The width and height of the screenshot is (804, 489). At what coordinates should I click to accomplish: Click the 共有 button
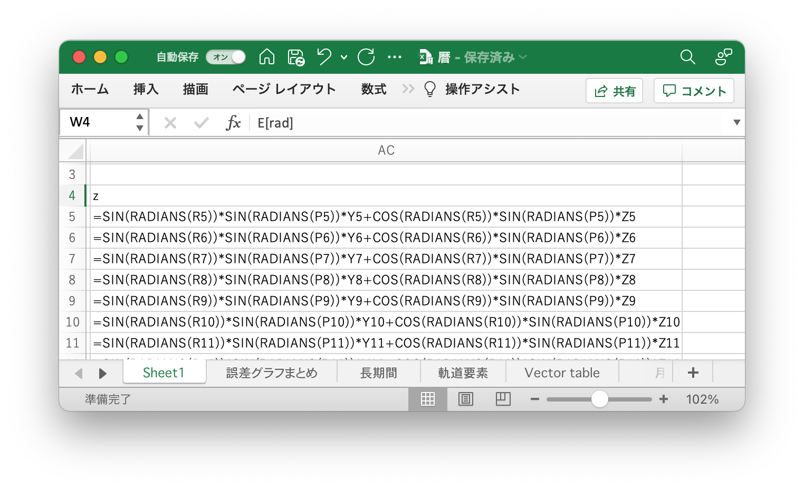click(x=614, y=91)
